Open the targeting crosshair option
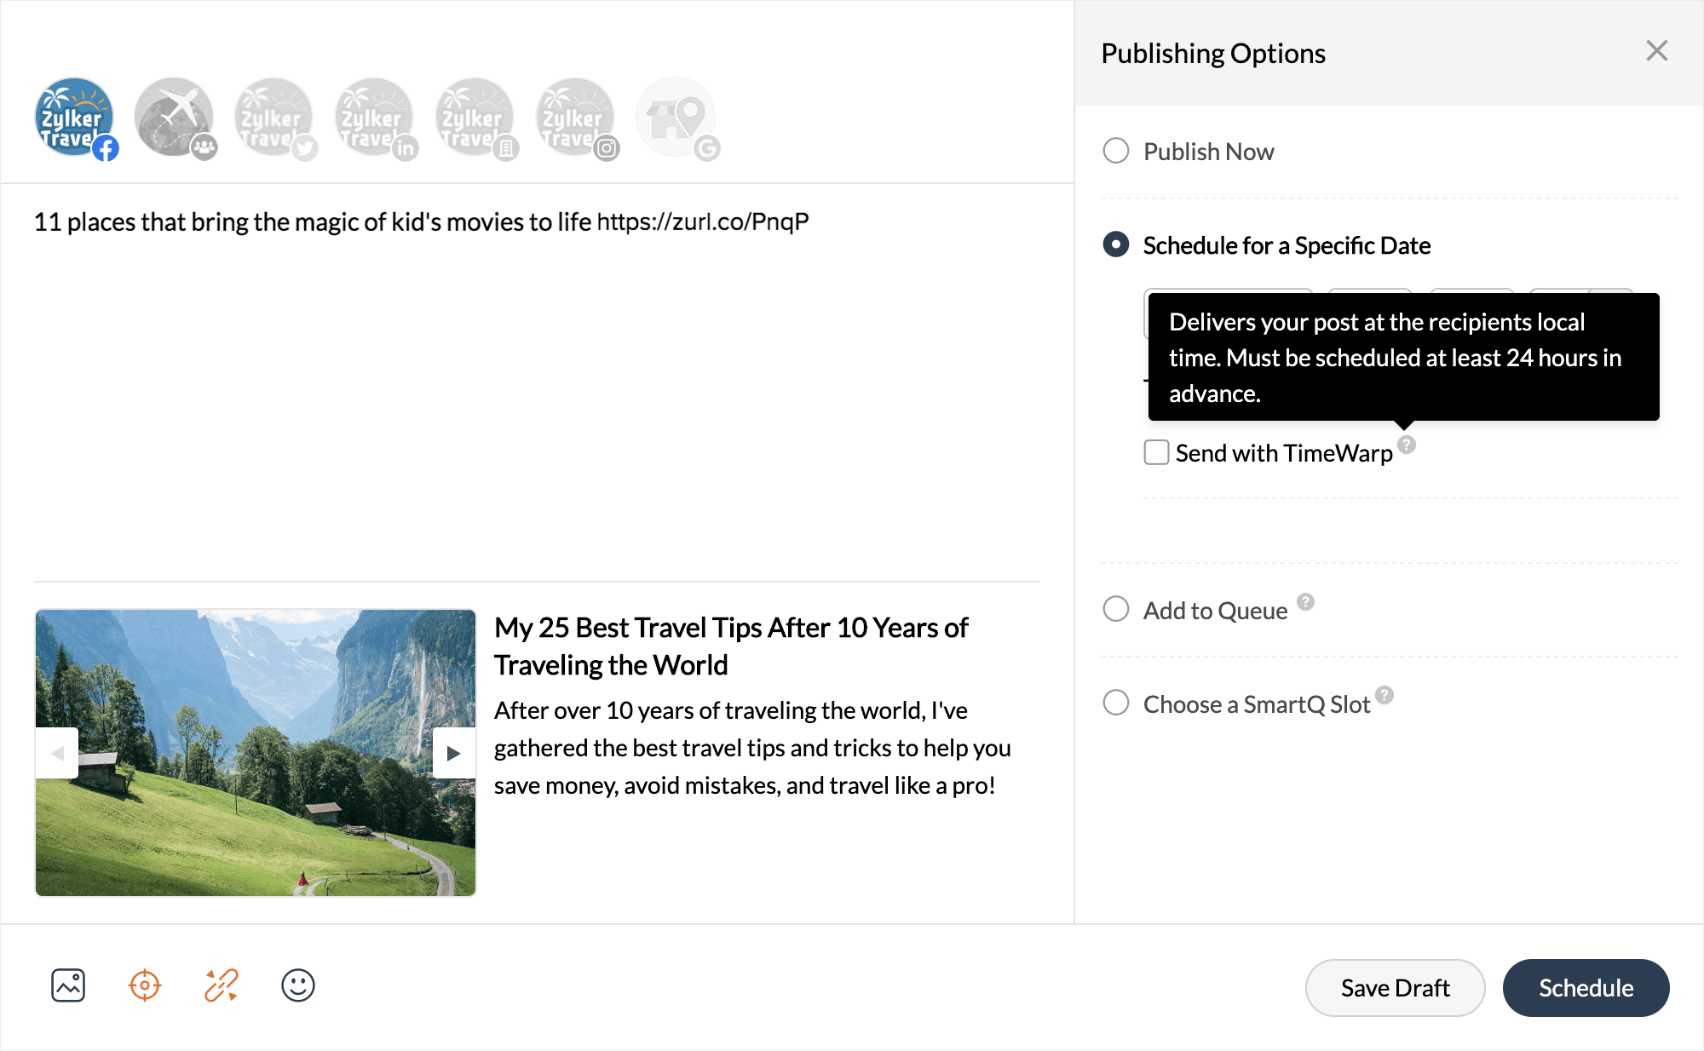The image size is (1704, 1051). tap(145, 985)
